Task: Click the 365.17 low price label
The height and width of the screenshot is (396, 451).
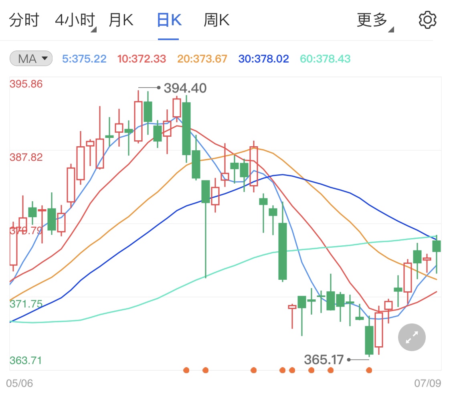Action: point(324,360)
